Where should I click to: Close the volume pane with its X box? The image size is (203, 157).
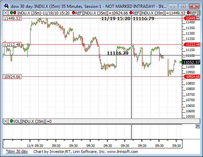point(5,121)
